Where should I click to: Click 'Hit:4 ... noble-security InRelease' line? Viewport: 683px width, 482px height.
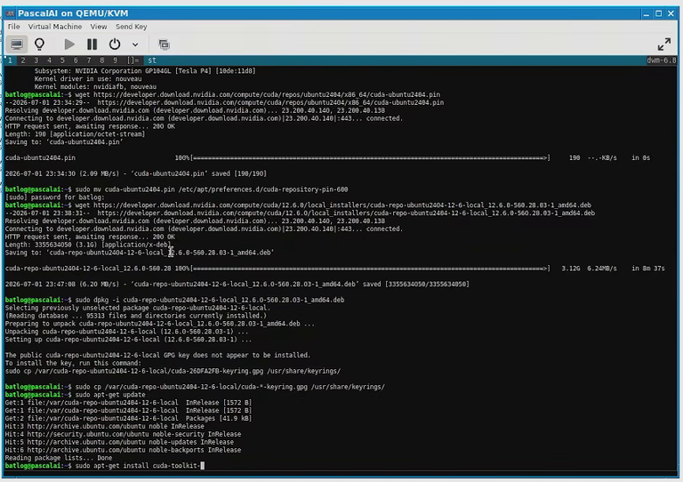point(123,434)
